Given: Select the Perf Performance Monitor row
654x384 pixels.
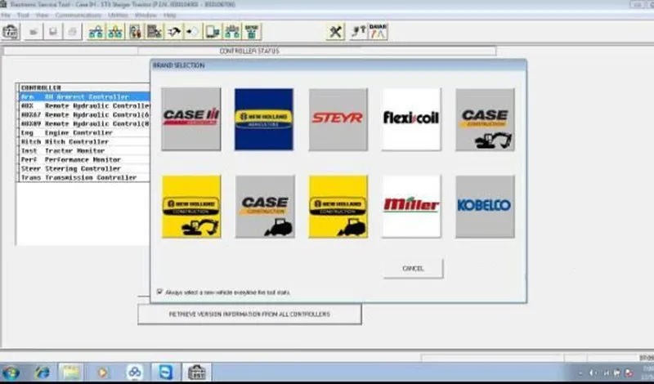Looking at the screenshot, I should pos(85,159).
